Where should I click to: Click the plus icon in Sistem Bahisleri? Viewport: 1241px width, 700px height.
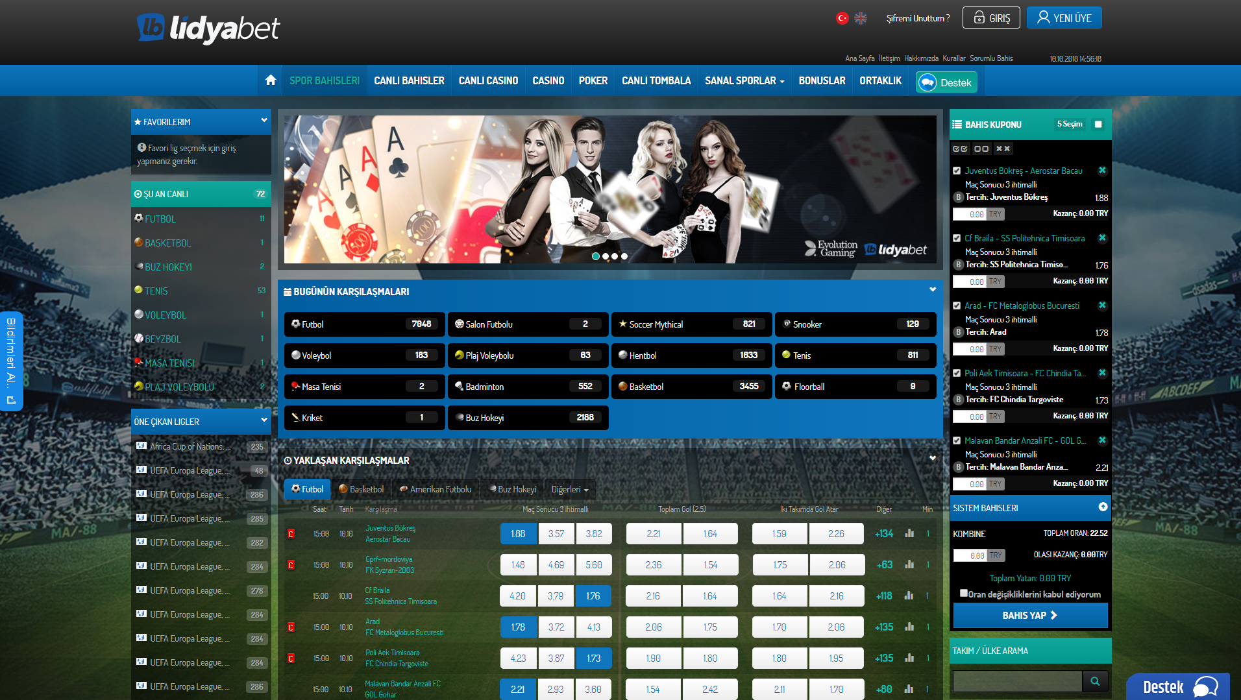[1103, 507]
